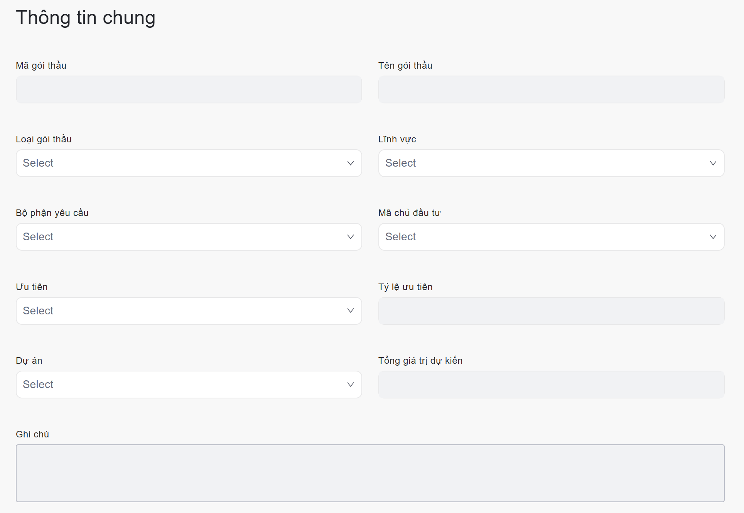The image size is (744, 513).
Task: Click chevron arrow in Ưu tiên dropdown
Action: 350,310
